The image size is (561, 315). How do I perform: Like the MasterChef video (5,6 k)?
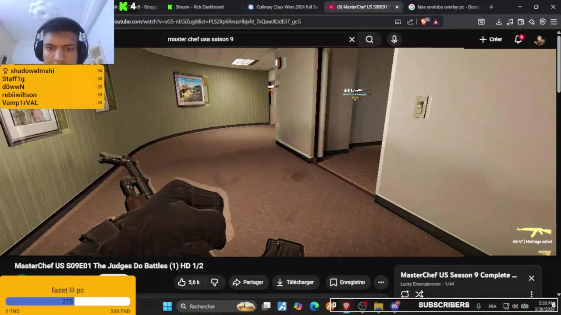tap(189, 282)
